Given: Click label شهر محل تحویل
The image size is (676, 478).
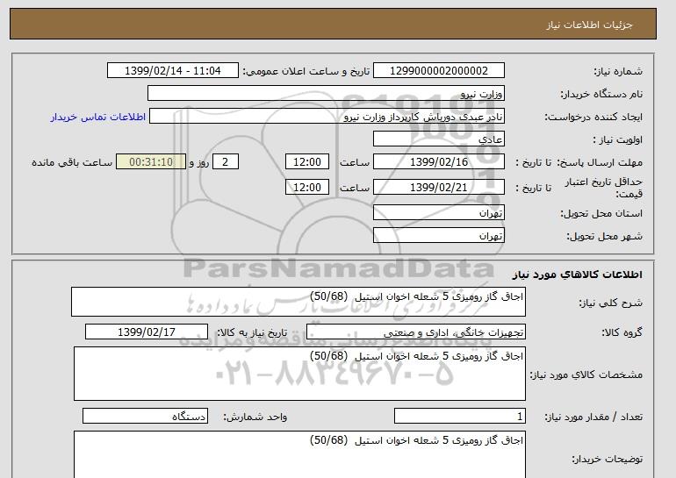Looking at the screenshot, I should tap(604, 236).
